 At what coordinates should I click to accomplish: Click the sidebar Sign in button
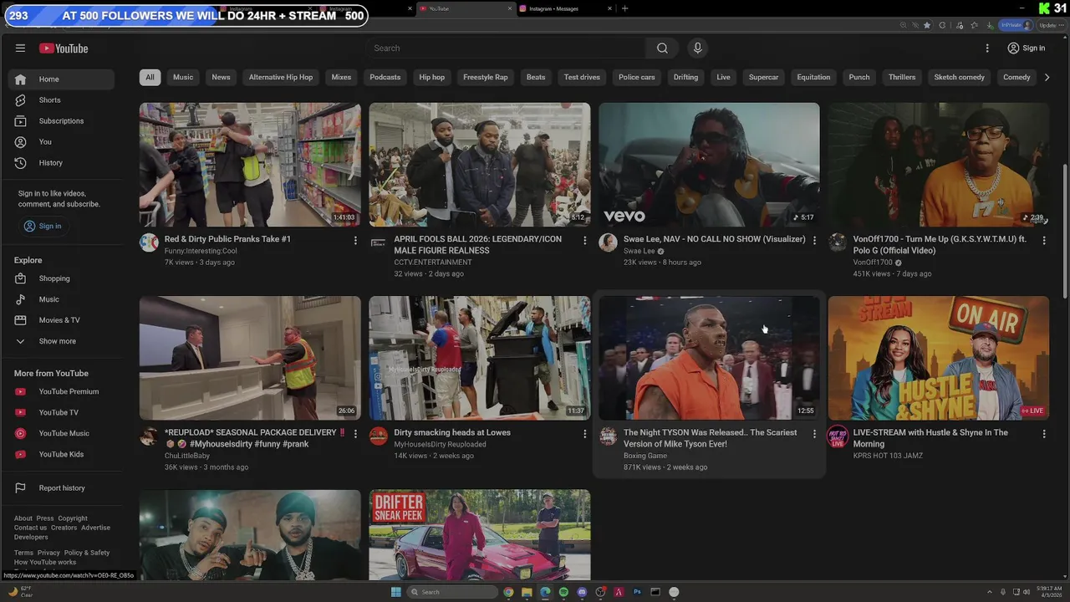point(43,226)
